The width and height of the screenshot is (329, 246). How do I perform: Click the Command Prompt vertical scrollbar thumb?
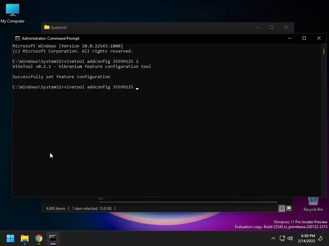click(x=324, y=51)
